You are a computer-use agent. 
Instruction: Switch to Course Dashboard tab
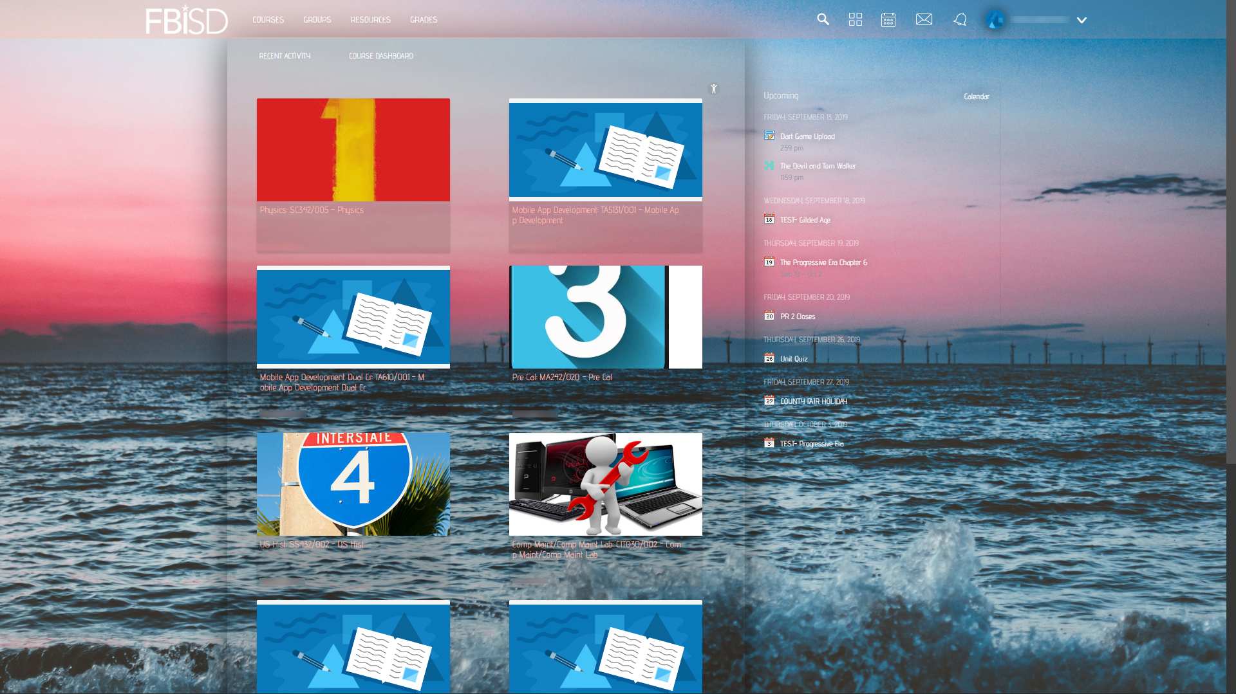[x=381, y=56]
